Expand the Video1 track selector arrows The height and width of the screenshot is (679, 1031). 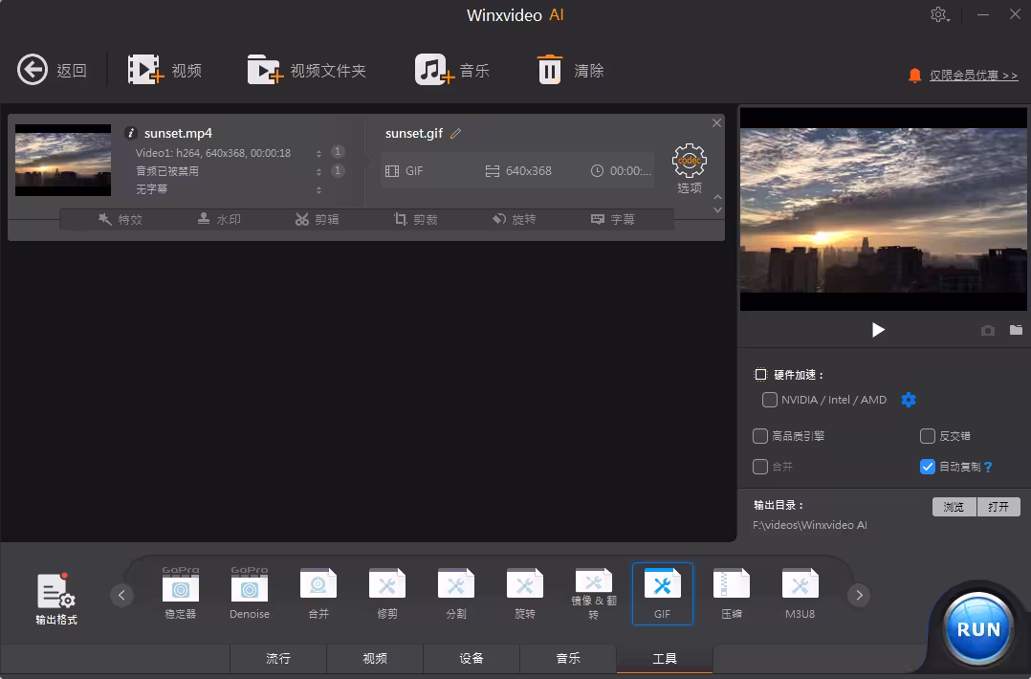point(318,153)
